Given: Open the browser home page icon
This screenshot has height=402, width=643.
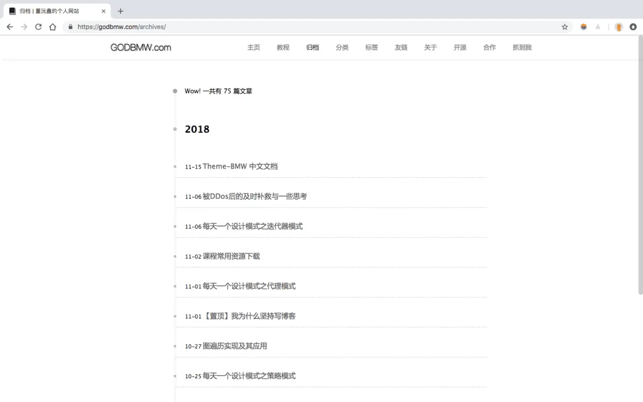Looking at the screenshot, I should pyautogui.click(x=53, y=27).
